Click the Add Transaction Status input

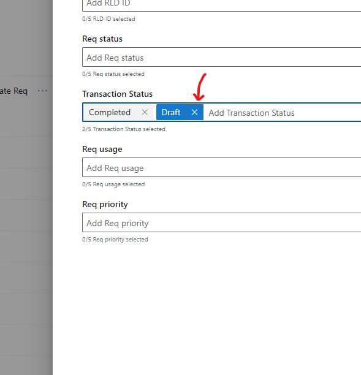[x=284, y=113]
